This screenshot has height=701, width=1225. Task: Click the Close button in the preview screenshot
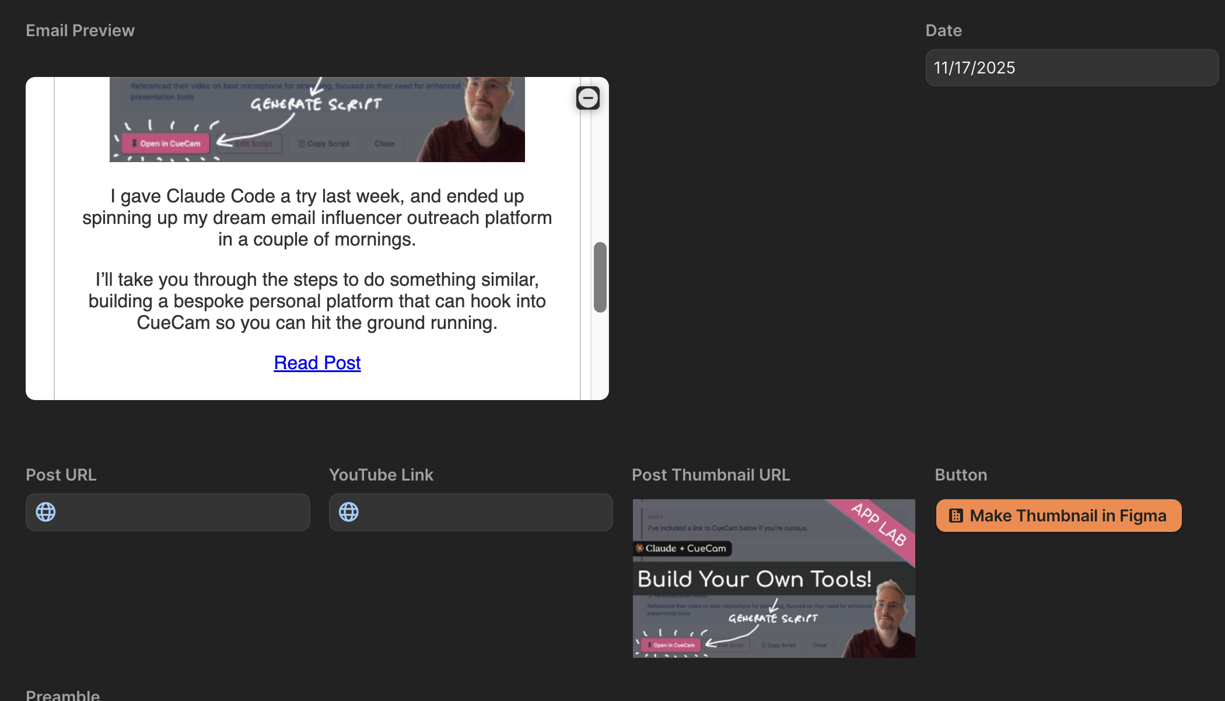pyautogui.click(x=384, y=143)
